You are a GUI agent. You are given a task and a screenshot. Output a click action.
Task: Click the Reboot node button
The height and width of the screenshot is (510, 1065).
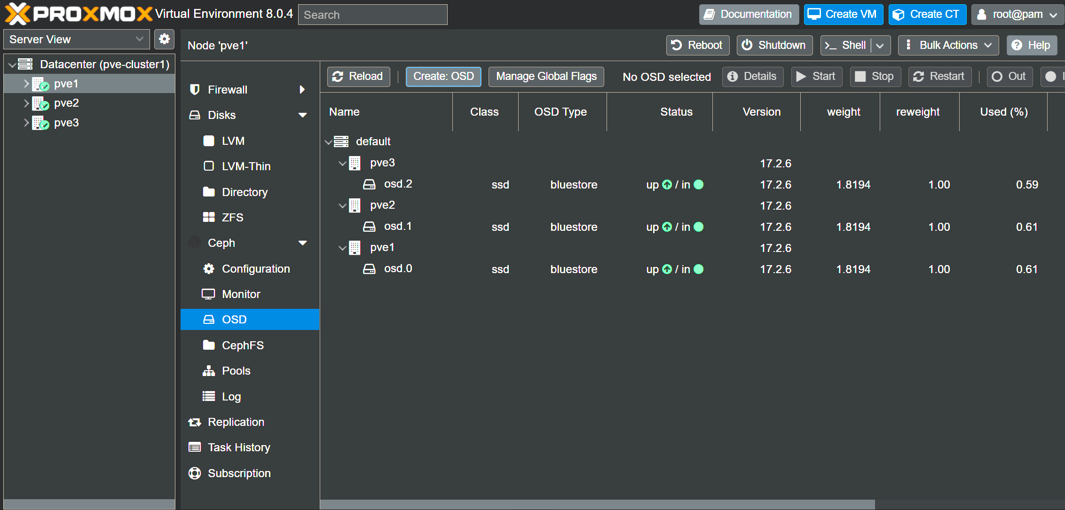coord(698,46)
